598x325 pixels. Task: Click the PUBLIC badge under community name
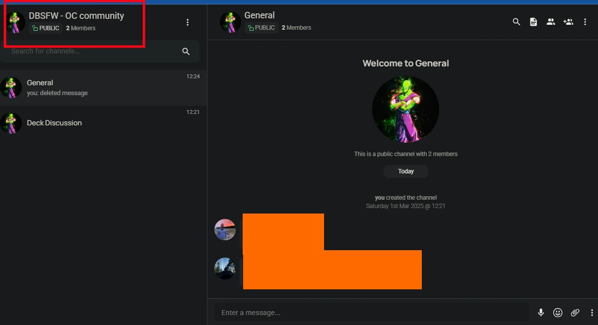point(45,28)
